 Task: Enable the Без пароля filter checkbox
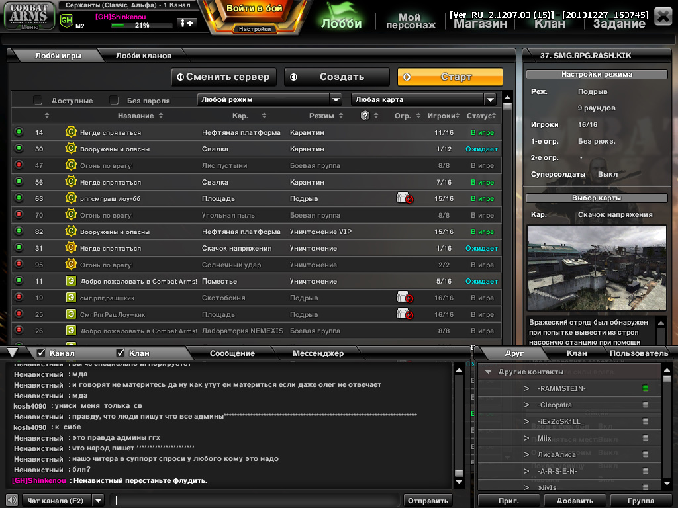coord(114,101)
